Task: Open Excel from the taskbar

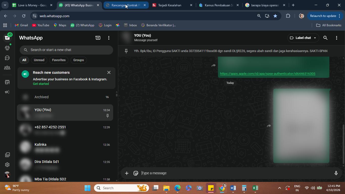Action: 255,188
